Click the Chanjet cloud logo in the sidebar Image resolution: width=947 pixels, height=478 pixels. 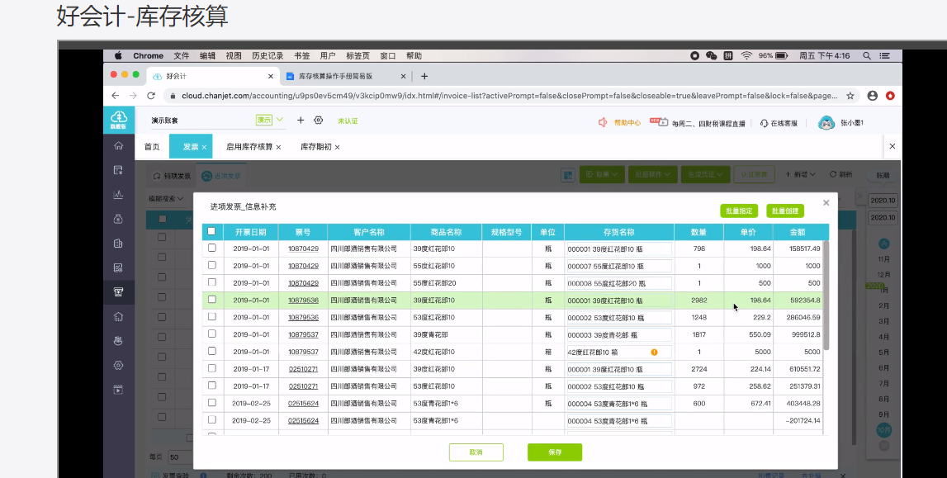click(118, 120)
